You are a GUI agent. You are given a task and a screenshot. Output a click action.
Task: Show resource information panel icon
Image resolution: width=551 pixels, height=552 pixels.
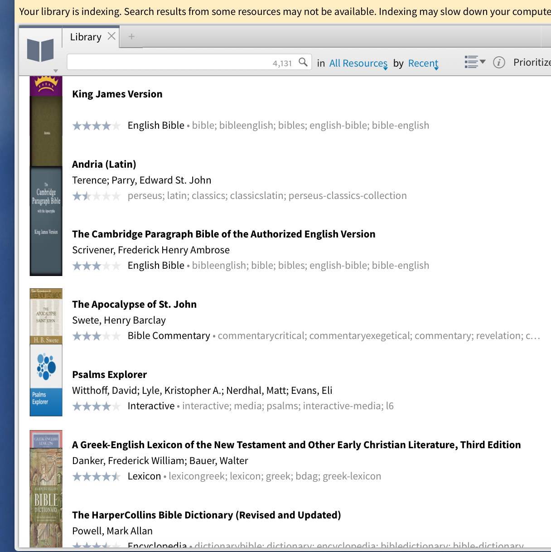499,63
